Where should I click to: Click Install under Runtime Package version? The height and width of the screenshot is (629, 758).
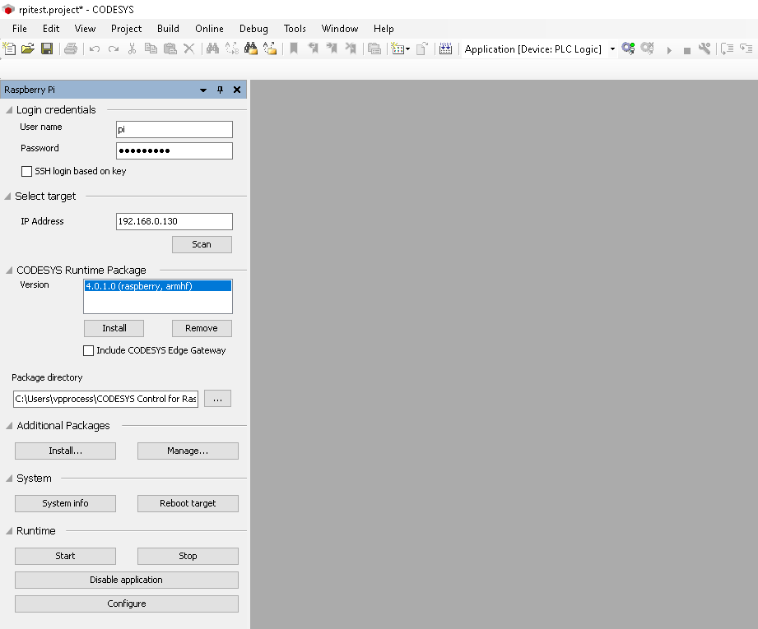114,329
